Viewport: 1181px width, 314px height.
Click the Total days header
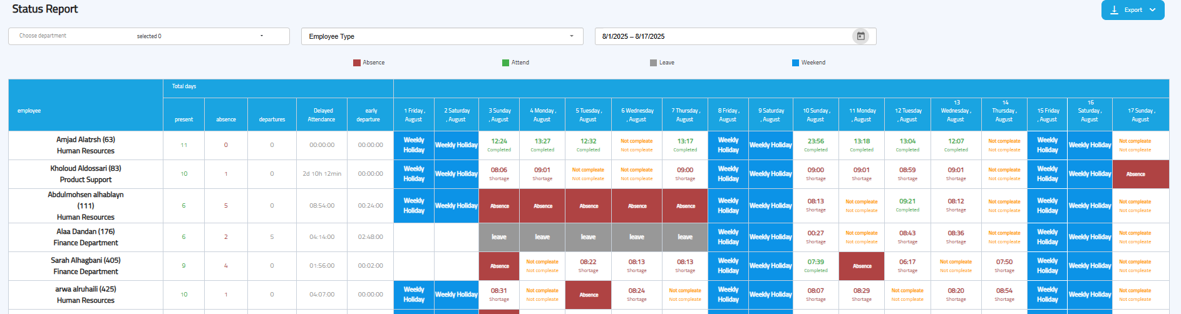(278, 88)
